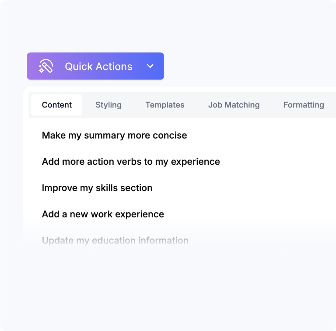
Task: Go to the Job Matching tab
Action: click(x=234, y=105)
